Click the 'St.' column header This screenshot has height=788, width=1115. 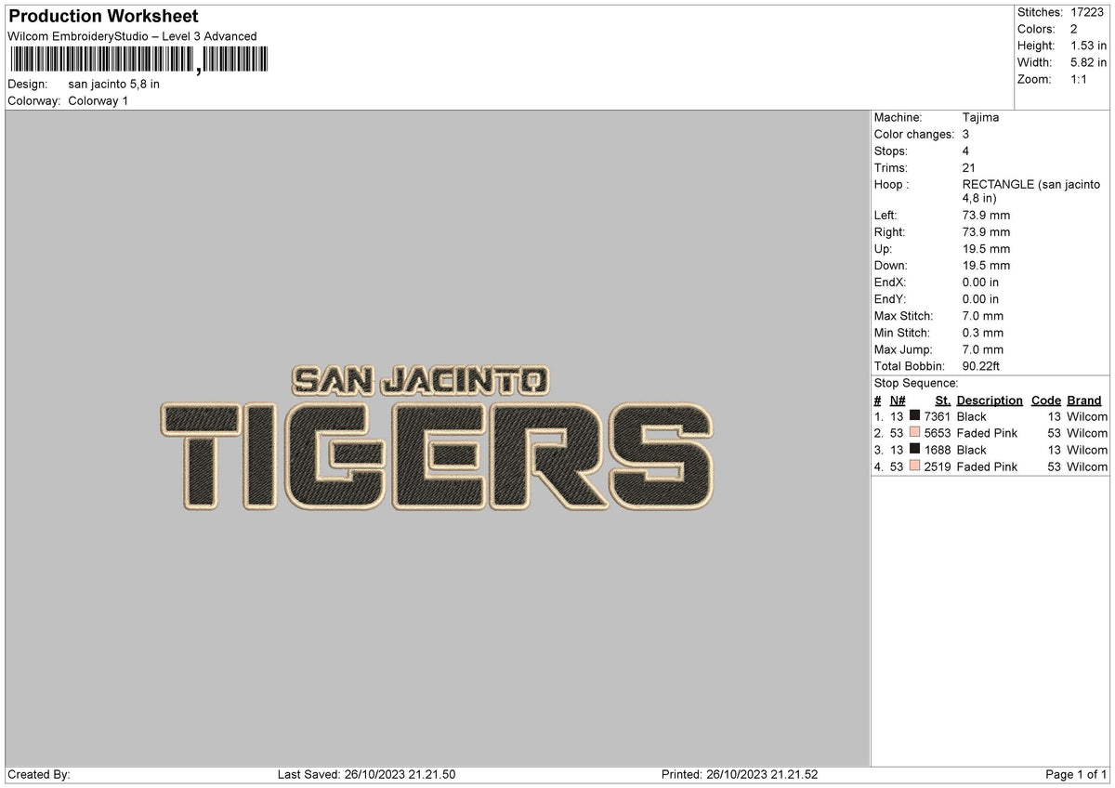943,401
